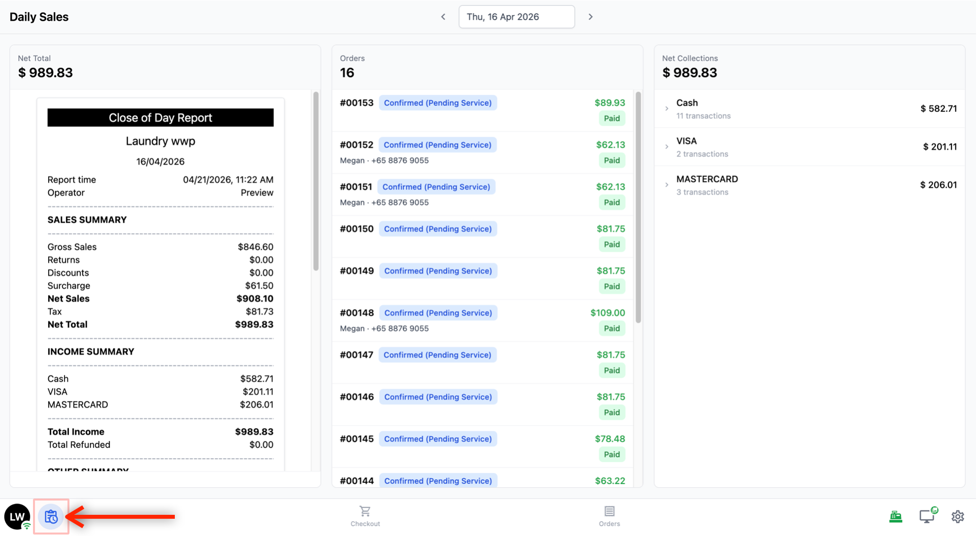The width and height of the screenshot is (978, 536).
Task: Go to next day arrow
Action: (590, 17)
